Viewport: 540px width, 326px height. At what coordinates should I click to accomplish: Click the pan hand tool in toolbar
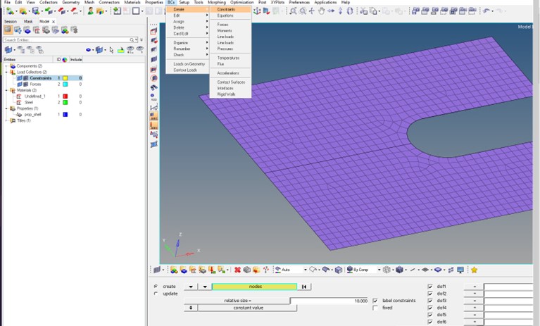(322, 11)
